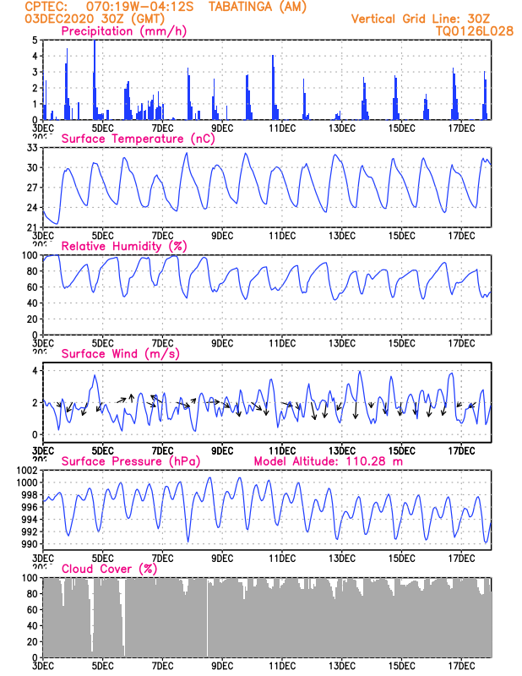Select value 1002 on Surface Pressure axis

click(27, 471)
